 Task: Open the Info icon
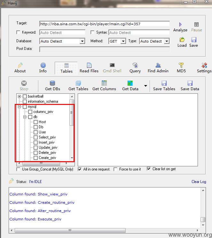[x=43, y=65]
